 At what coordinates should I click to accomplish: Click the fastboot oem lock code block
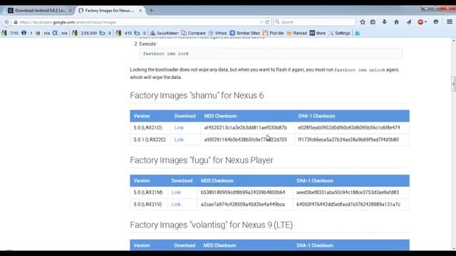pos(271,54)
